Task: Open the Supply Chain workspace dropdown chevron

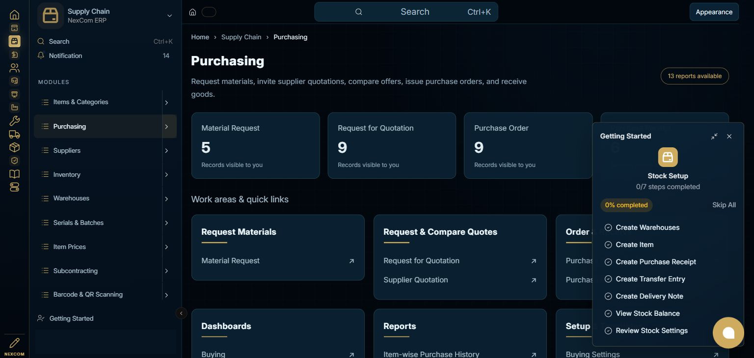Action: pos(169,16)
